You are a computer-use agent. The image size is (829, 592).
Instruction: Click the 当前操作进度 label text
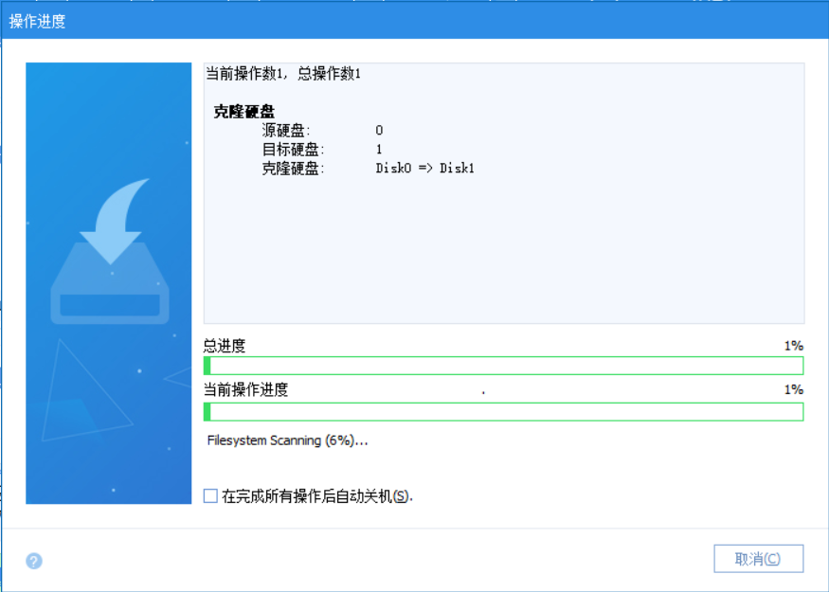point(245,389)
